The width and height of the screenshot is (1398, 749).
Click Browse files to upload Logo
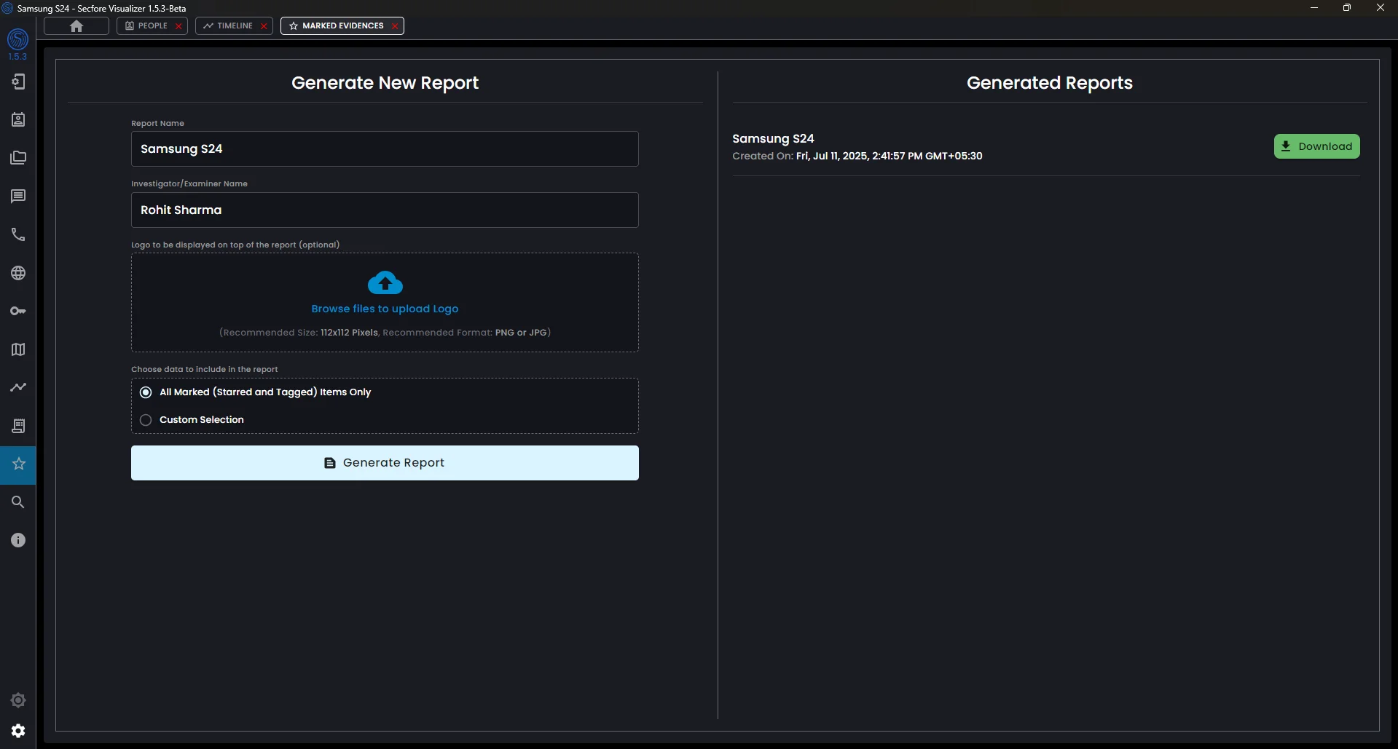tap(385, 309)
